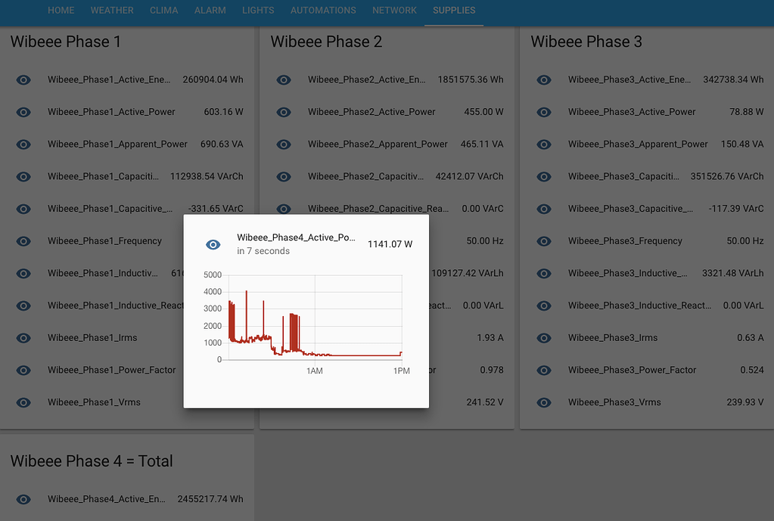
Task: Go to the WEATHER tab
Action: point(112,11)
